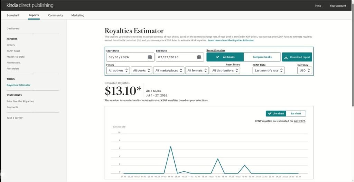
Task: Select the Line chart view
Action: [x=276, y=113]
